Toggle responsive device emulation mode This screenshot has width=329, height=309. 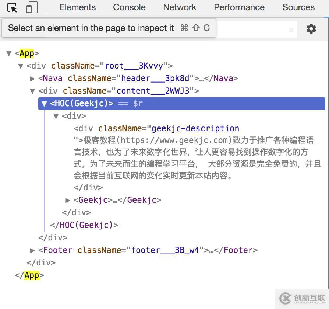click(x=32, y=7)
